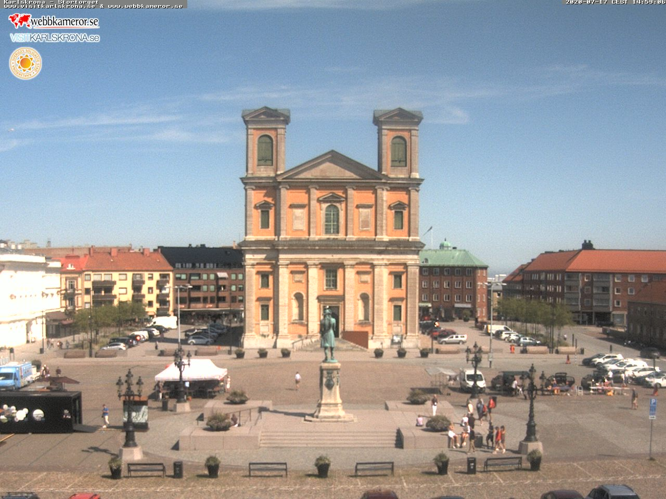Viewport: 666px width, 499px height.
Task: Click the VISITKARLSKRONA.se logo
Action: coord(55,37)
